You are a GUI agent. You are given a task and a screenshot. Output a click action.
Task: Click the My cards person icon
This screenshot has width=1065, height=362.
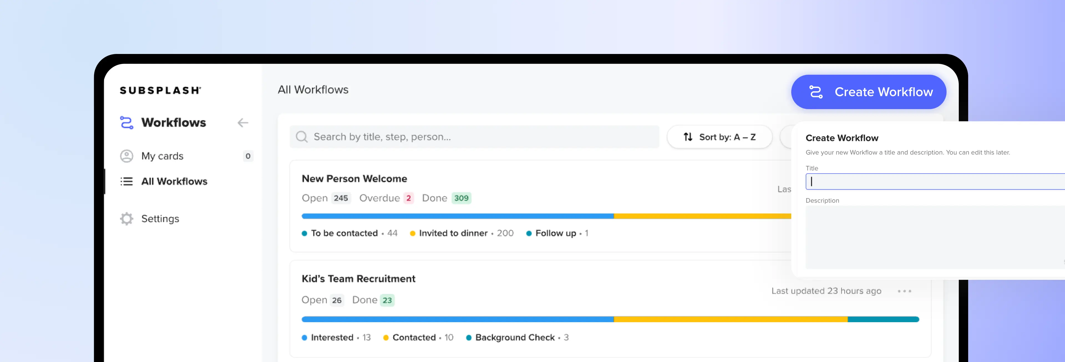[x=126, y=156]
